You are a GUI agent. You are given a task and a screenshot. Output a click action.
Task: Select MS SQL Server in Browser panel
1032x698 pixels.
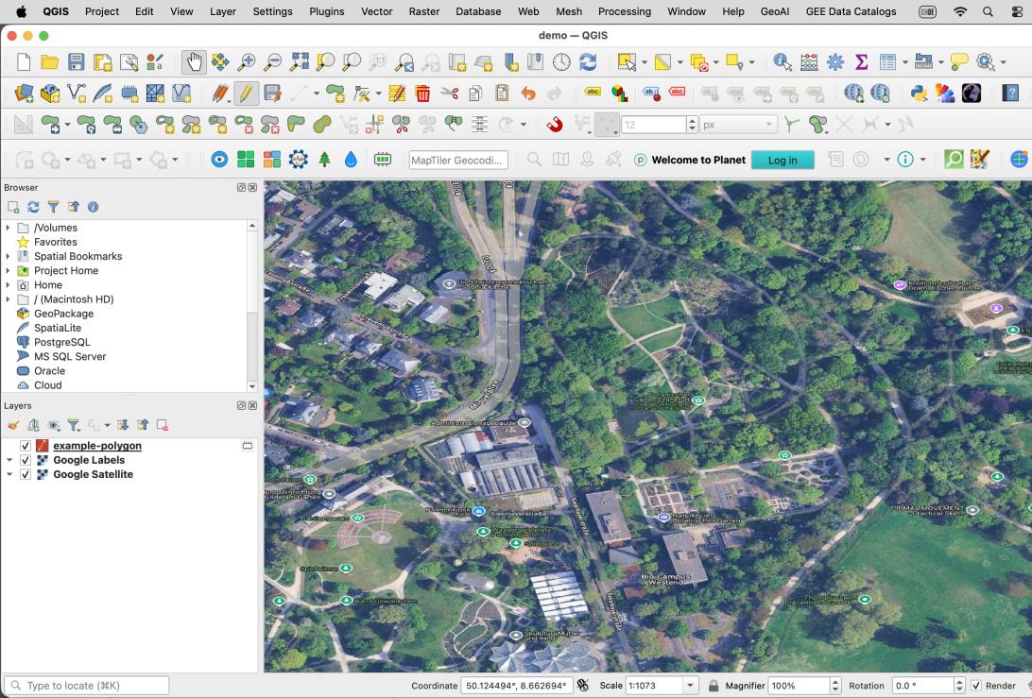pos(70,357)
